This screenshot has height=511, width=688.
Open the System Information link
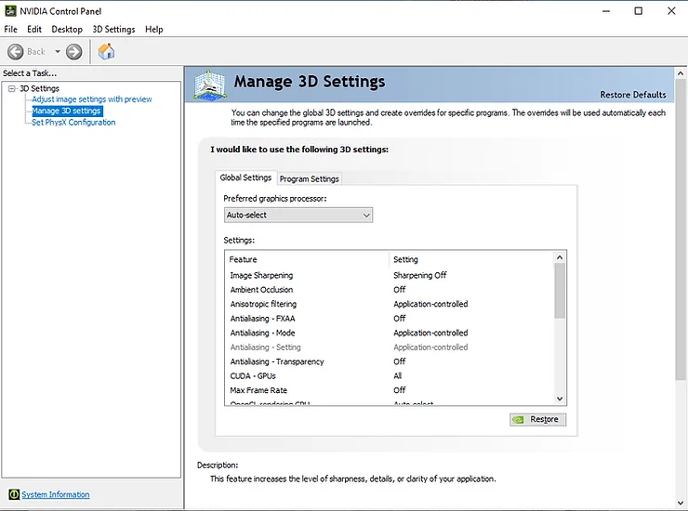click(x=56, y=494)
